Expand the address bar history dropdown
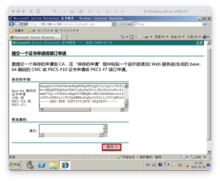Image resolution: width=220 pixels, height=181 pixels. [x=113, y=24]
